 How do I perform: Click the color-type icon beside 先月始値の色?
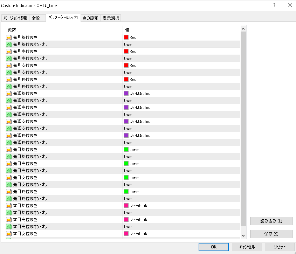coord(9,37)
